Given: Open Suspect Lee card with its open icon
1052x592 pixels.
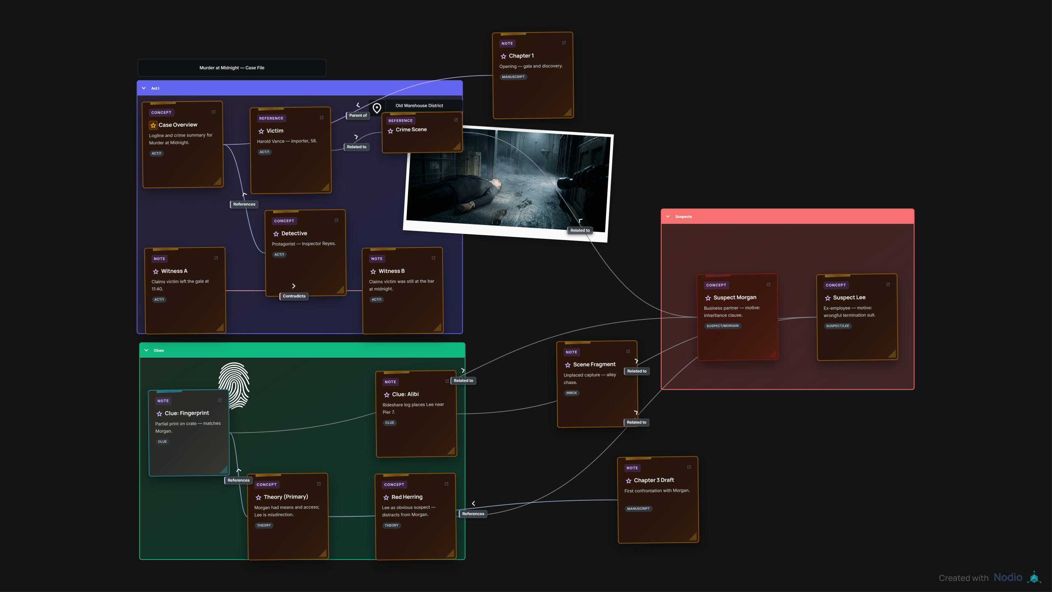Looking at the screenshot, I should click(x=888, y=284).
